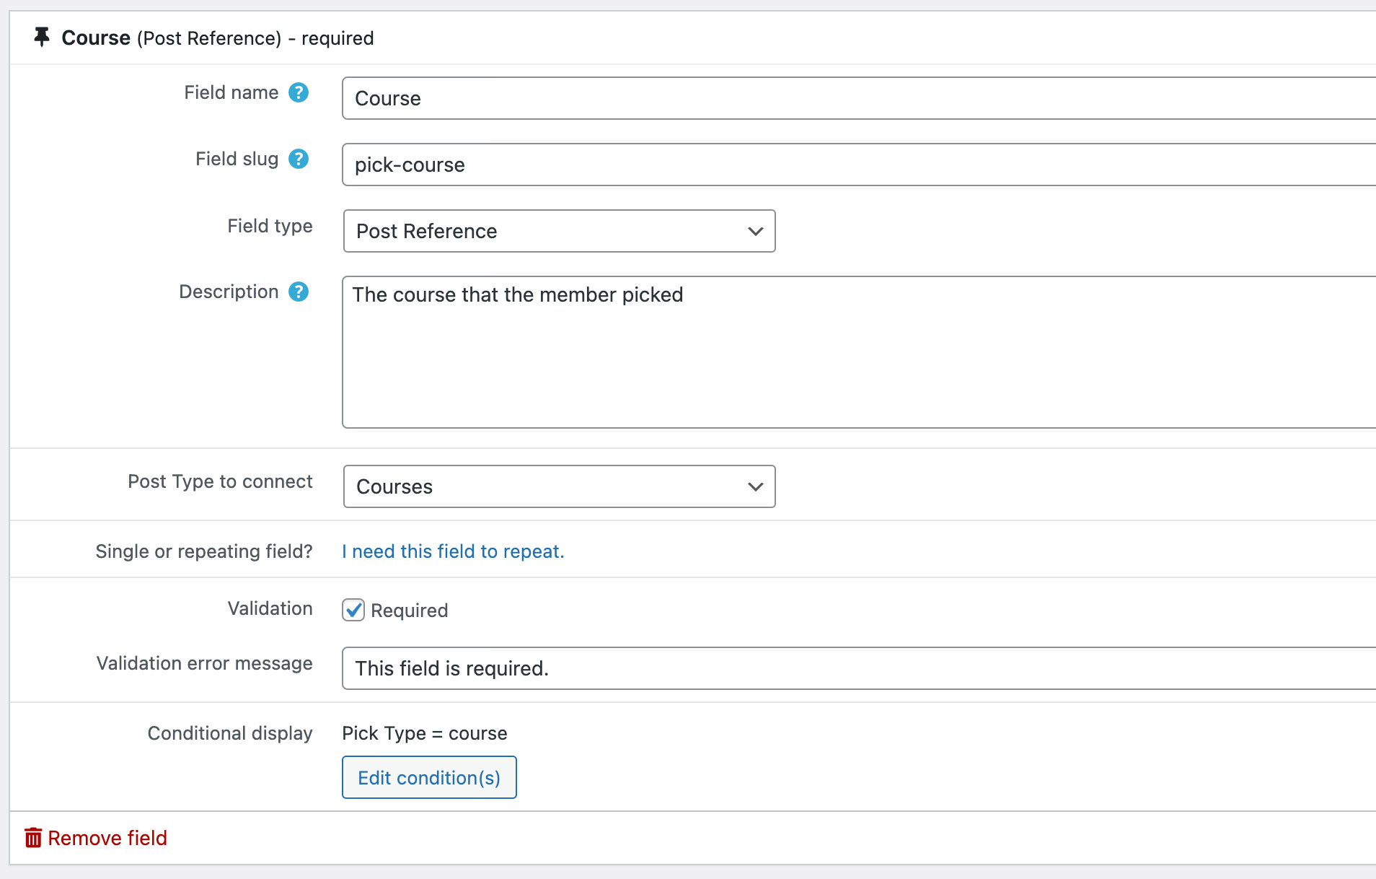Click 'I need this field to repeat' link
1376x879 pixels.
[453, 551]
